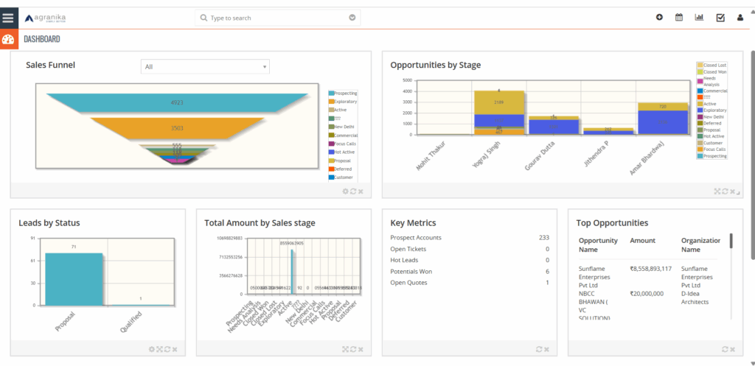
Task: Remove the Top Opportunities widget
Action: (x=733, y=349)
